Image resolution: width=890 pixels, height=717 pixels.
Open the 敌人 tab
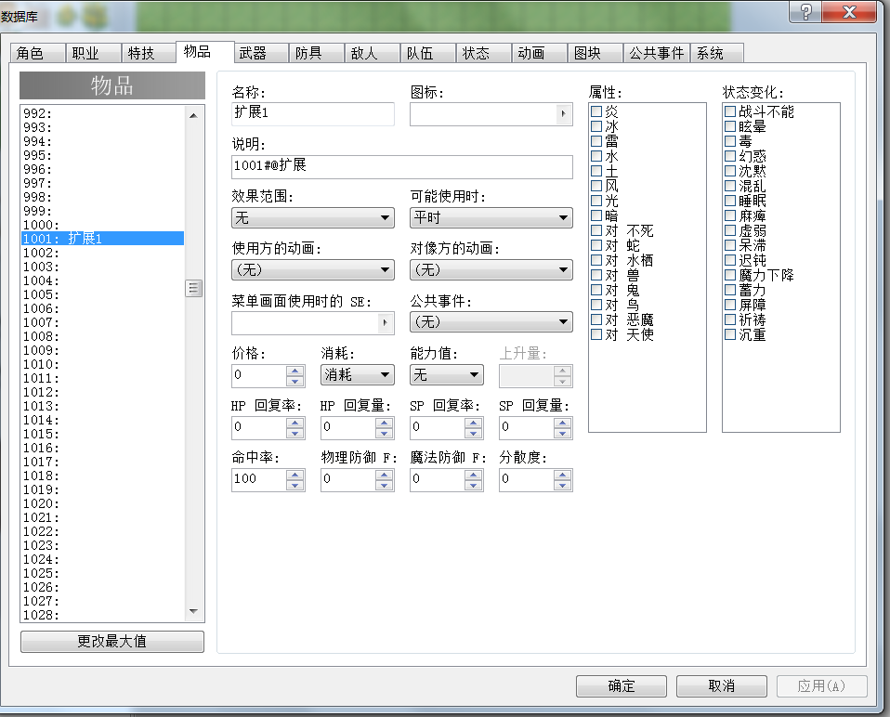pos(372,53)
